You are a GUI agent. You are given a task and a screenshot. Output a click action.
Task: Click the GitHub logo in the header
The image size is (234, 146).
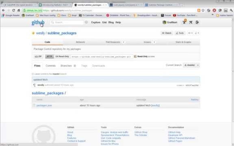[x=38, y=22]
